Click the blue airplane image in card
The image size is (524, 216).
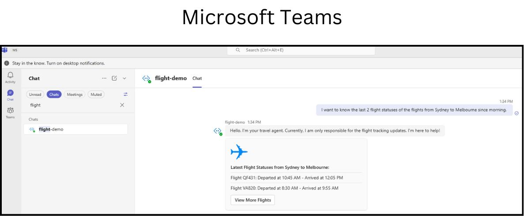[x=239, y=152]
